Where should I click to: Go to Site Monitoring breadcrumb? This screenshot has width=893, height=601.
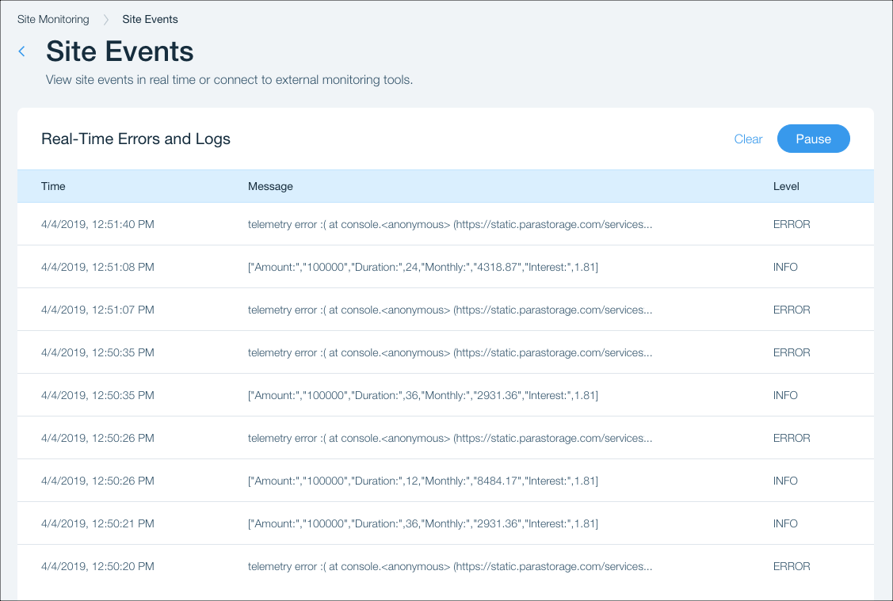(x=53, y=19)
